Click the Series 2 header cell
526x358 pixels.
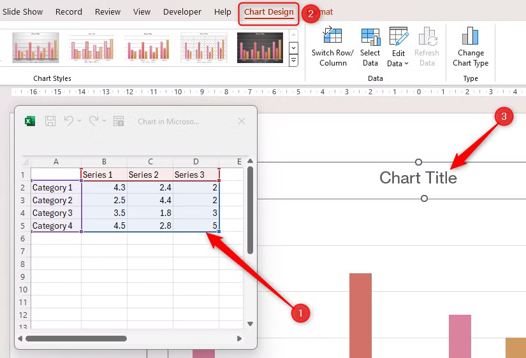point(150,175)
